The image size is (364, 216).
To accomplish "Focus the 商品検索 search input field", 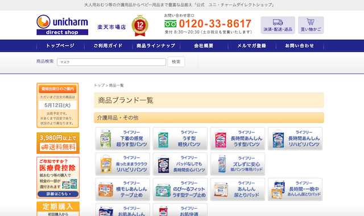I will (x=111, y=62).
